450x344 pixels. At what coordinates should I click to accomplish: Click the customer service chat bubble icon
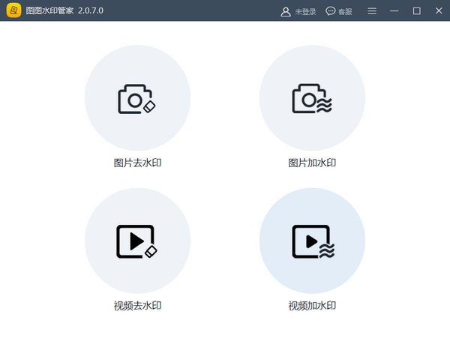tap(330, 11)
